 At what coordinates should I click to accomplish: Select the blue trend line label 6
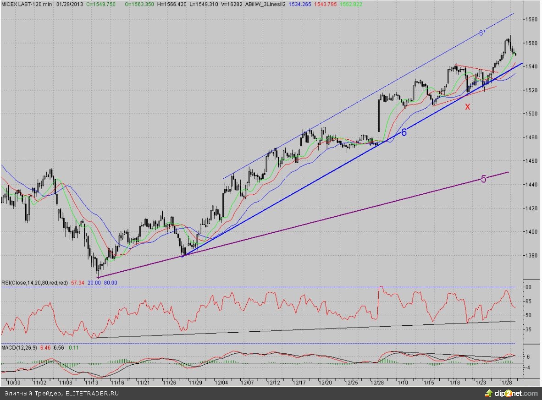(x=404, y=133)
